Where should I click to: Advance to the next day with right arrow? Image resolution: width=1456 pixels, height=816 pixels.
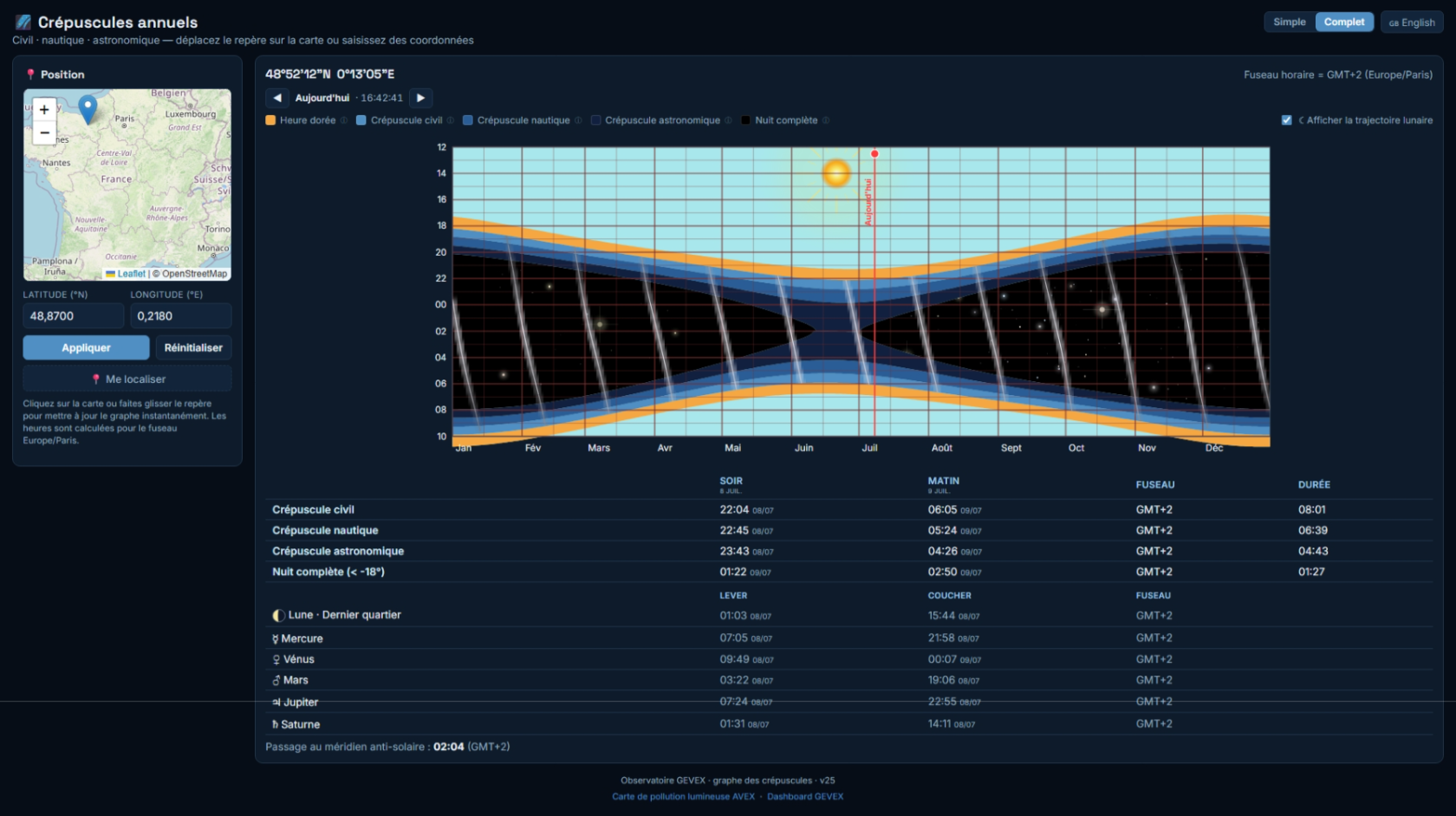coord(420,98)
